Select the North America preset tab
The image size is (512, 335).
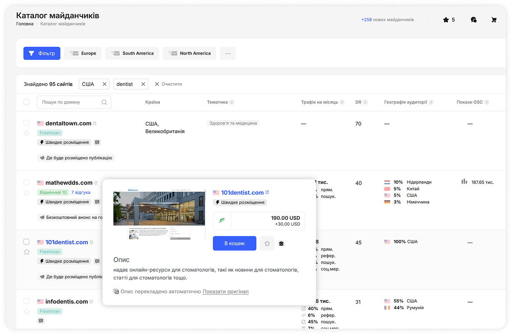189,53
